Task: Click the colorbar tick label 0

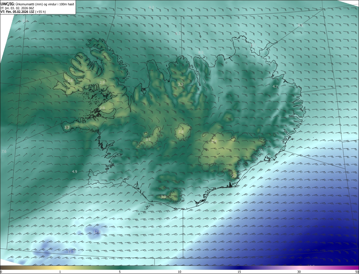Action: [1, 272]
